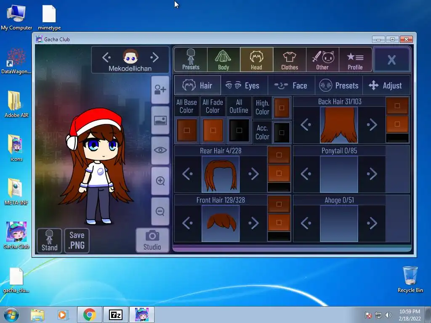Click the volume icon in the system tray
Viewport: 431px width, 323px height.
(x=388, y=315)
